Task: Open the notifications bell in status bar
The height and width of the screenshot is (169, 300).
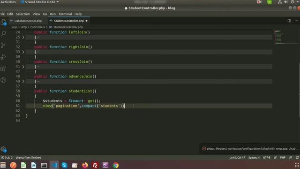Action: pos(297,158)
